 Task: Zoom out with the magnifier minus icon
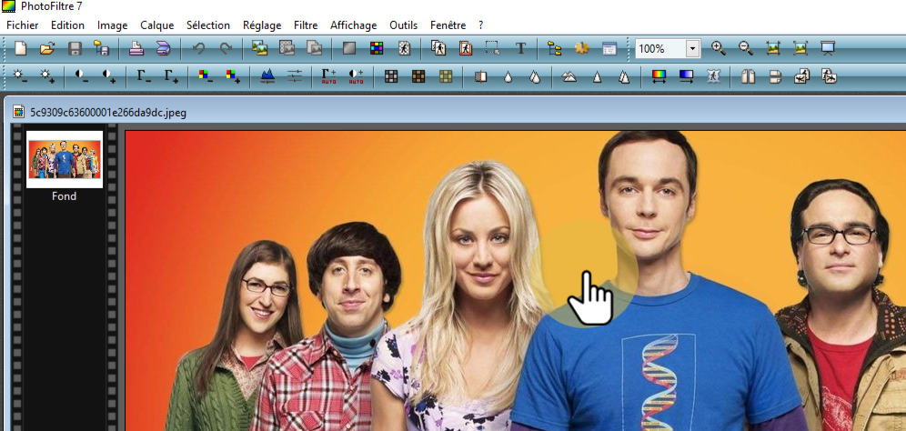pyautogui.click(x=746, y=48)
